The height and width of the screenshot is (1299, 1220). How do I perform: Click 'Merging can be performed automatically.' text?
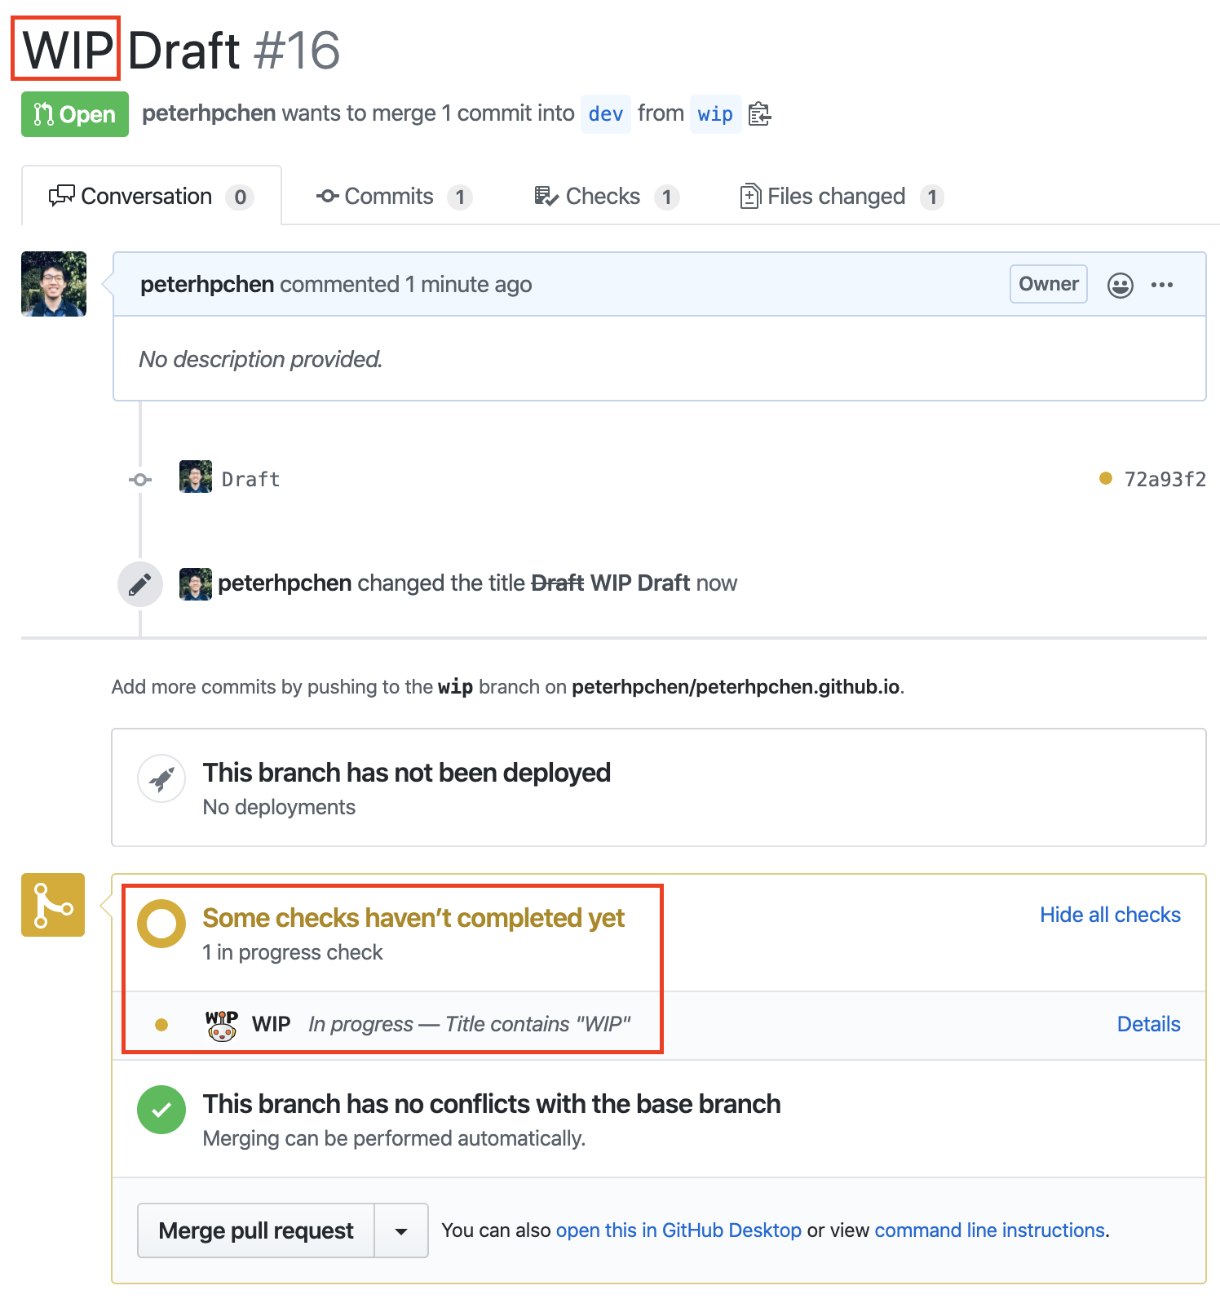tap(394, 1138)
